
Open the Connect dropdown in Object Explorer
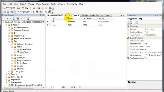point(7,18)
